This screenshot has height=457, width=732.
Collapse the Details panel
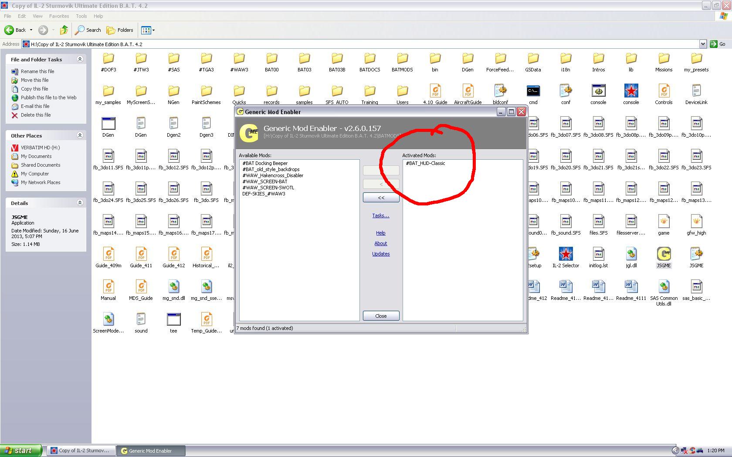tap(80, 203)
